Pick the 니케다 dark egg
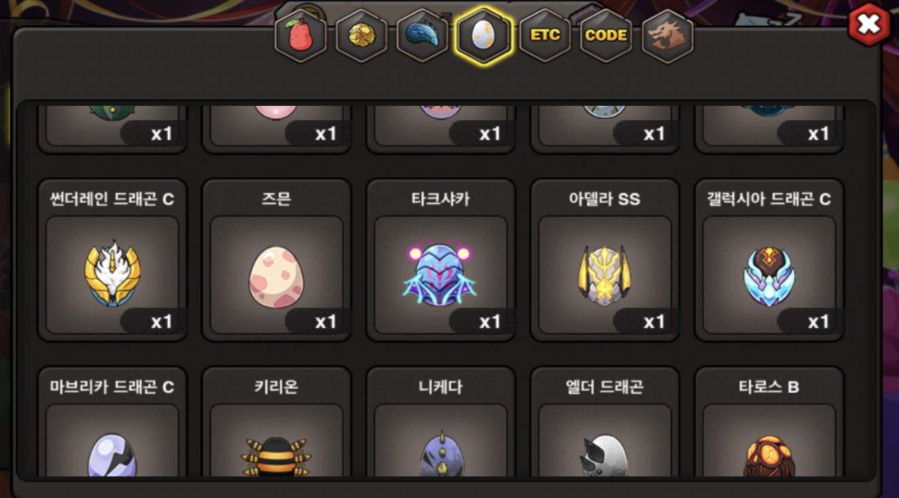 point(440,422)
